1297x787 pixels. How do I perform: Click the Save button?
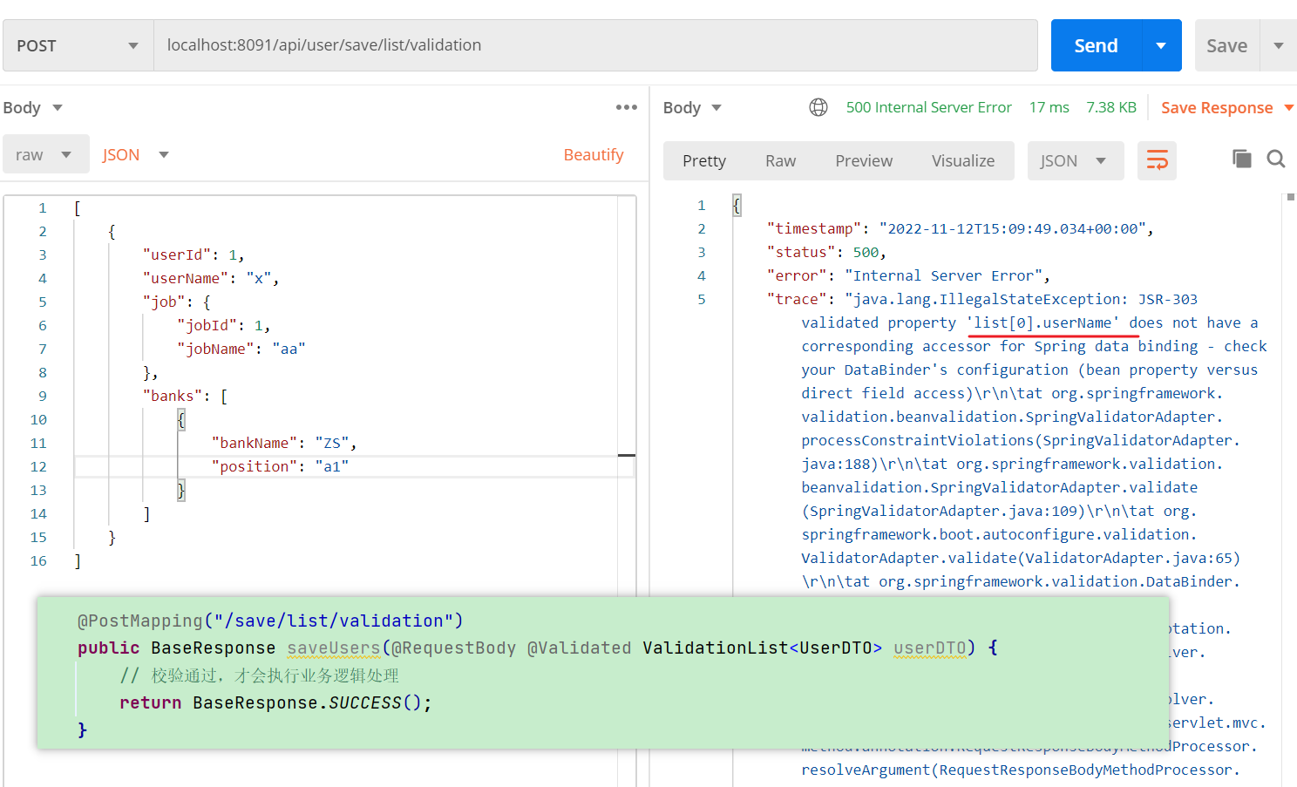pyautogui.click(x=1226, y=45)
